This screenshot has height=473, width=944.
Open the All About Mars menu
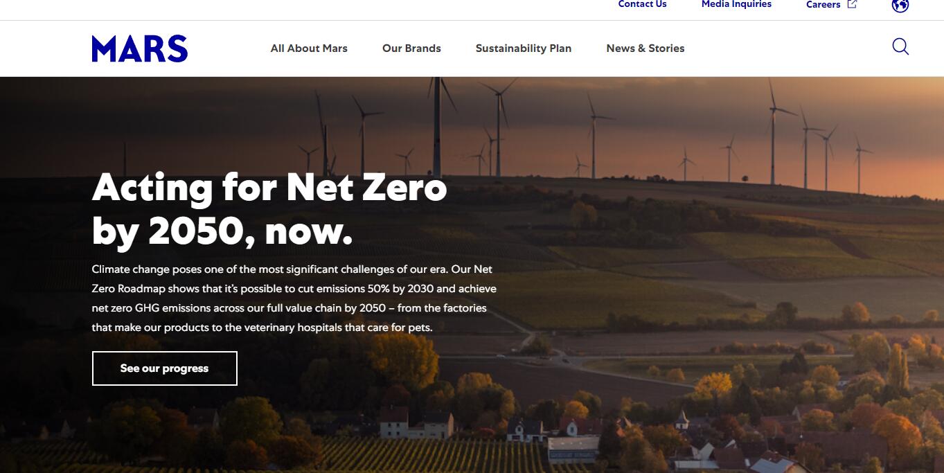(x=309, y=48)
